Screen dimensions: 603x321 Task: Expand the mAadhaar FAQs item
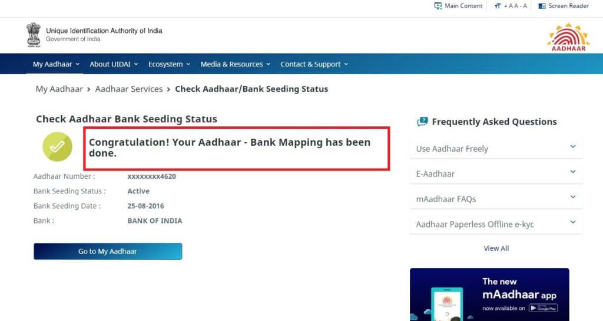(x=496, y=199)
